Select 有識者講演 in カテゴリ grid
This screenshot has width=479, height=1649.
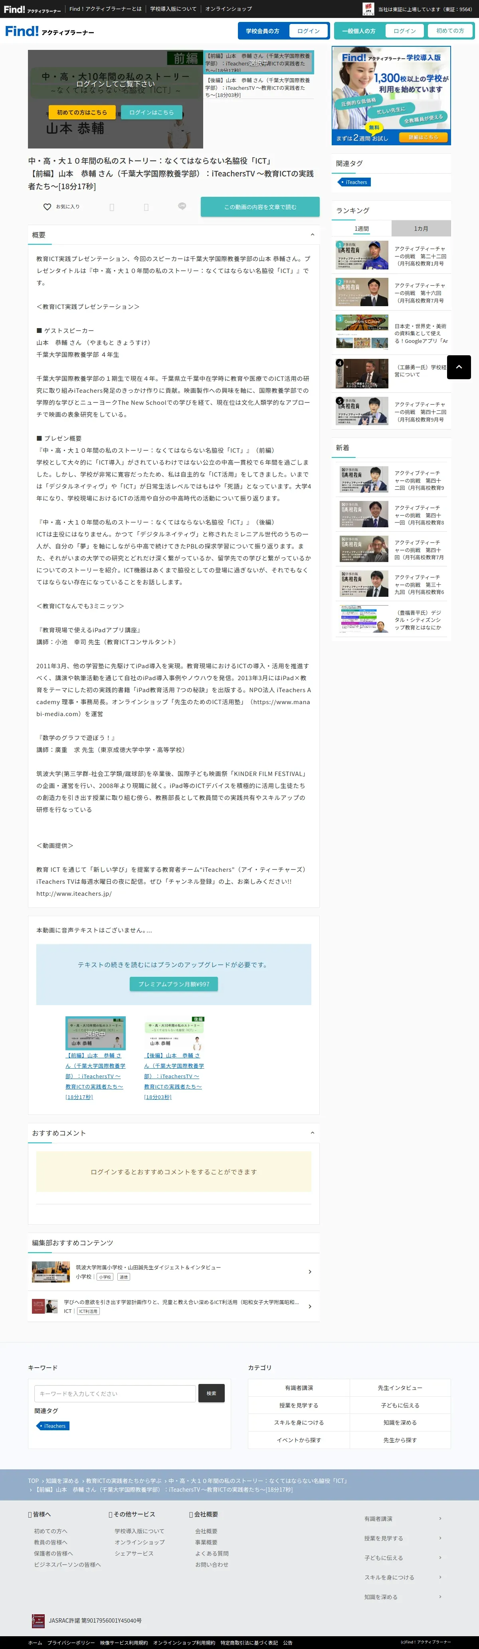click(299, 1388)
